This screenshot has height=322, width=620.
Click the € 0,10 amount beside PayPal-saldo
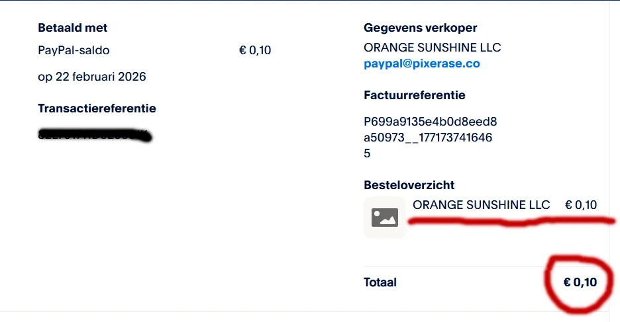point(255,50)
